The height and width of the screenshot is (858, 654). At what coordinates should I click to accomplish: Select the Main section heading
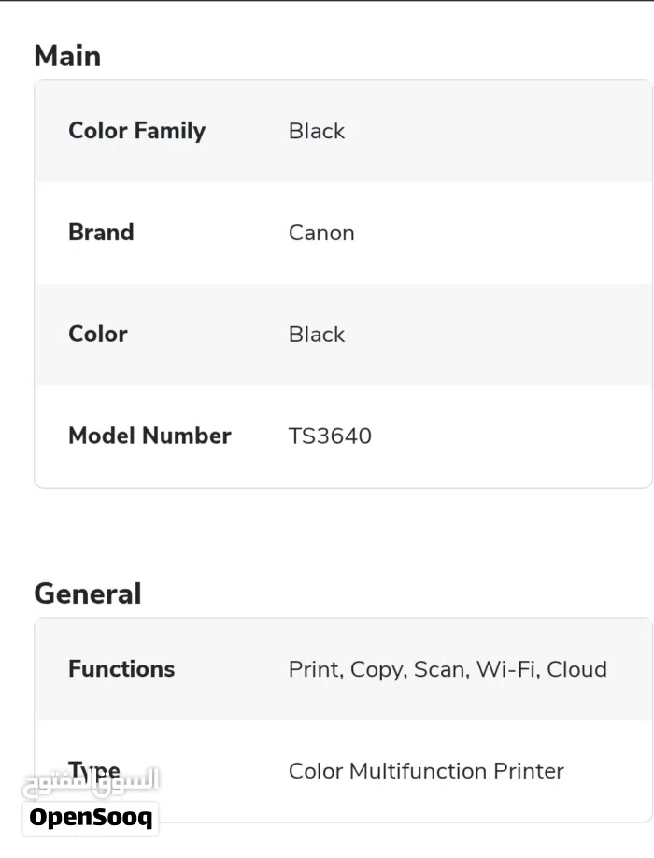point(67,56)
